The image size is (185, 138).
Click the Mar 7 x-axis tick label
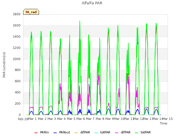point(90,119)
